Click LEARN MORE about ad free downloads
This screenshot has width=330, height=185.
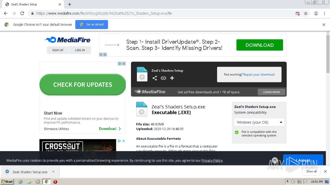pyautogui.click(x=271, y=92)
